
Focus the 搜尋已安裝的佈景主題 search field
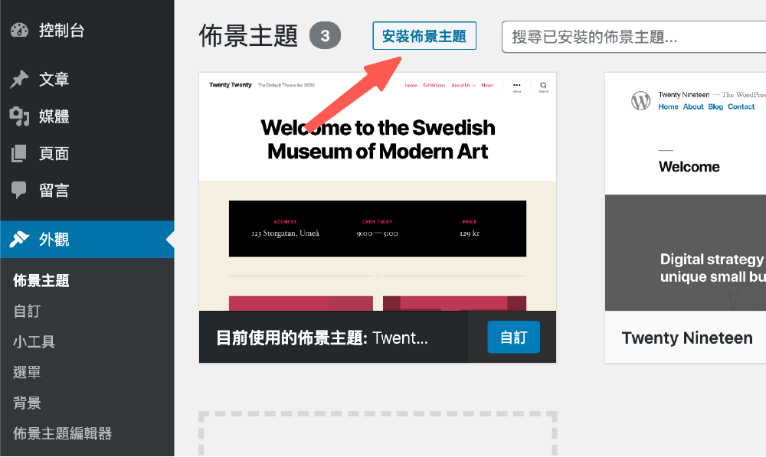[633, 37]
